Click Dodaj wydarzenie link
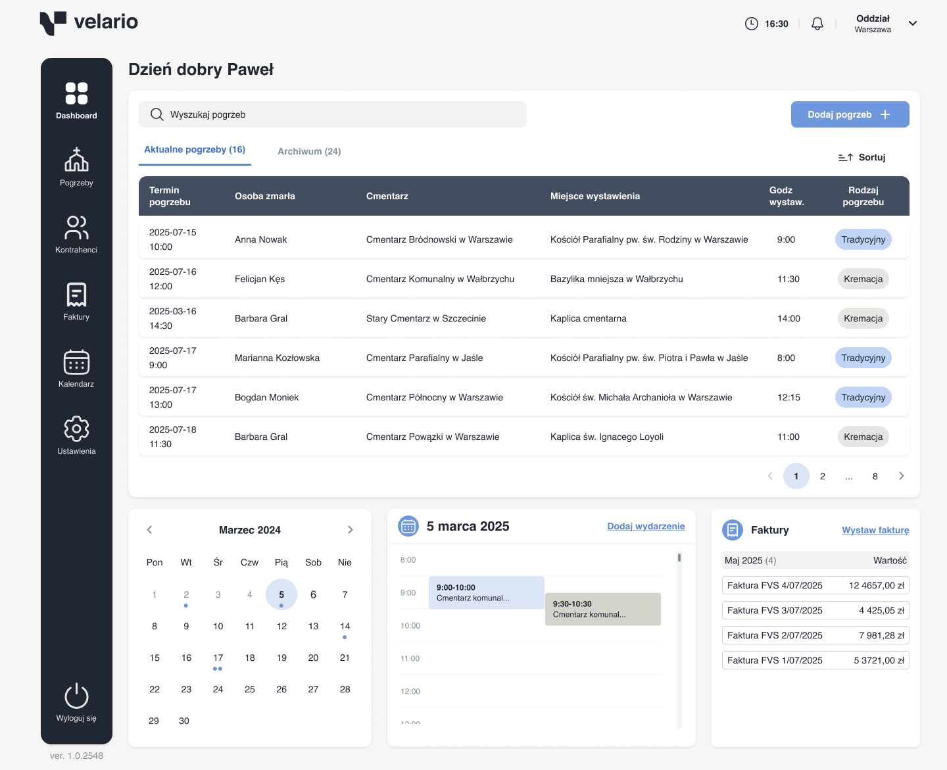 pos(646,526)
